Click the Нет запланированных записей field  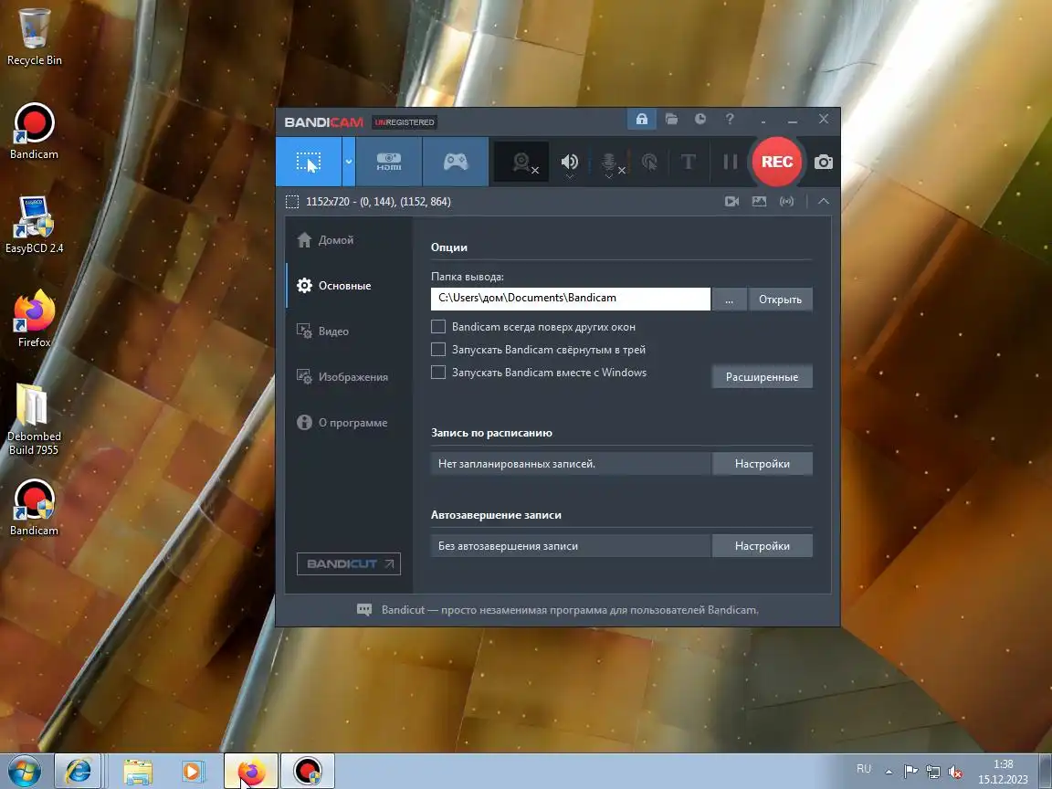tap(570, 464)
